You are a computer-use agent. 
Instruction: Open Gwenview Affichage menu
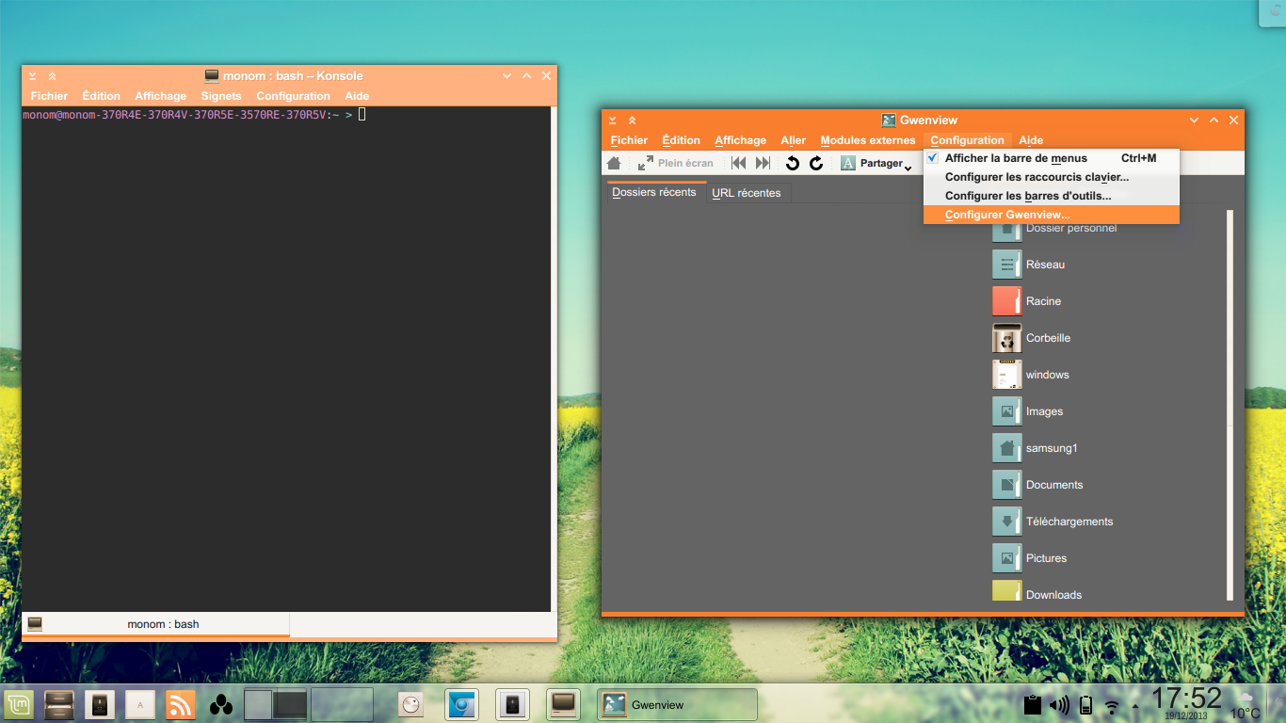pyautogui.click(x=740, y=140)
